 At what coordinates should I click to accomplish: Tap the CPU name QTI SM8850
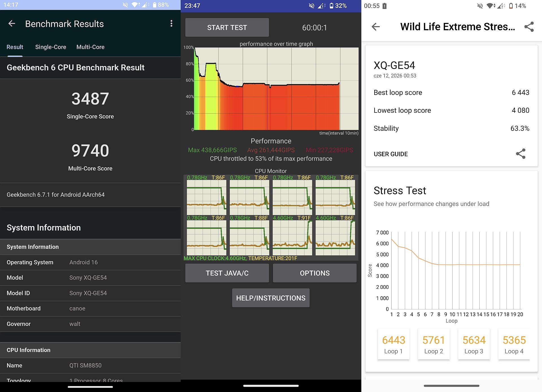[86, 365]
